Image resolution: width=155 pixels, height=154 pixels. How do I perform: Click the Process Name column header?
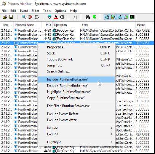pyautogui.click(x=27, y=25)
